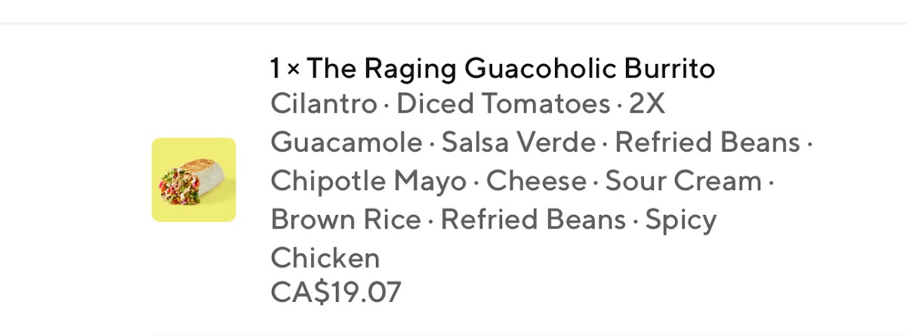Select the Chipotle Mayo modifier

pos(368,181)
